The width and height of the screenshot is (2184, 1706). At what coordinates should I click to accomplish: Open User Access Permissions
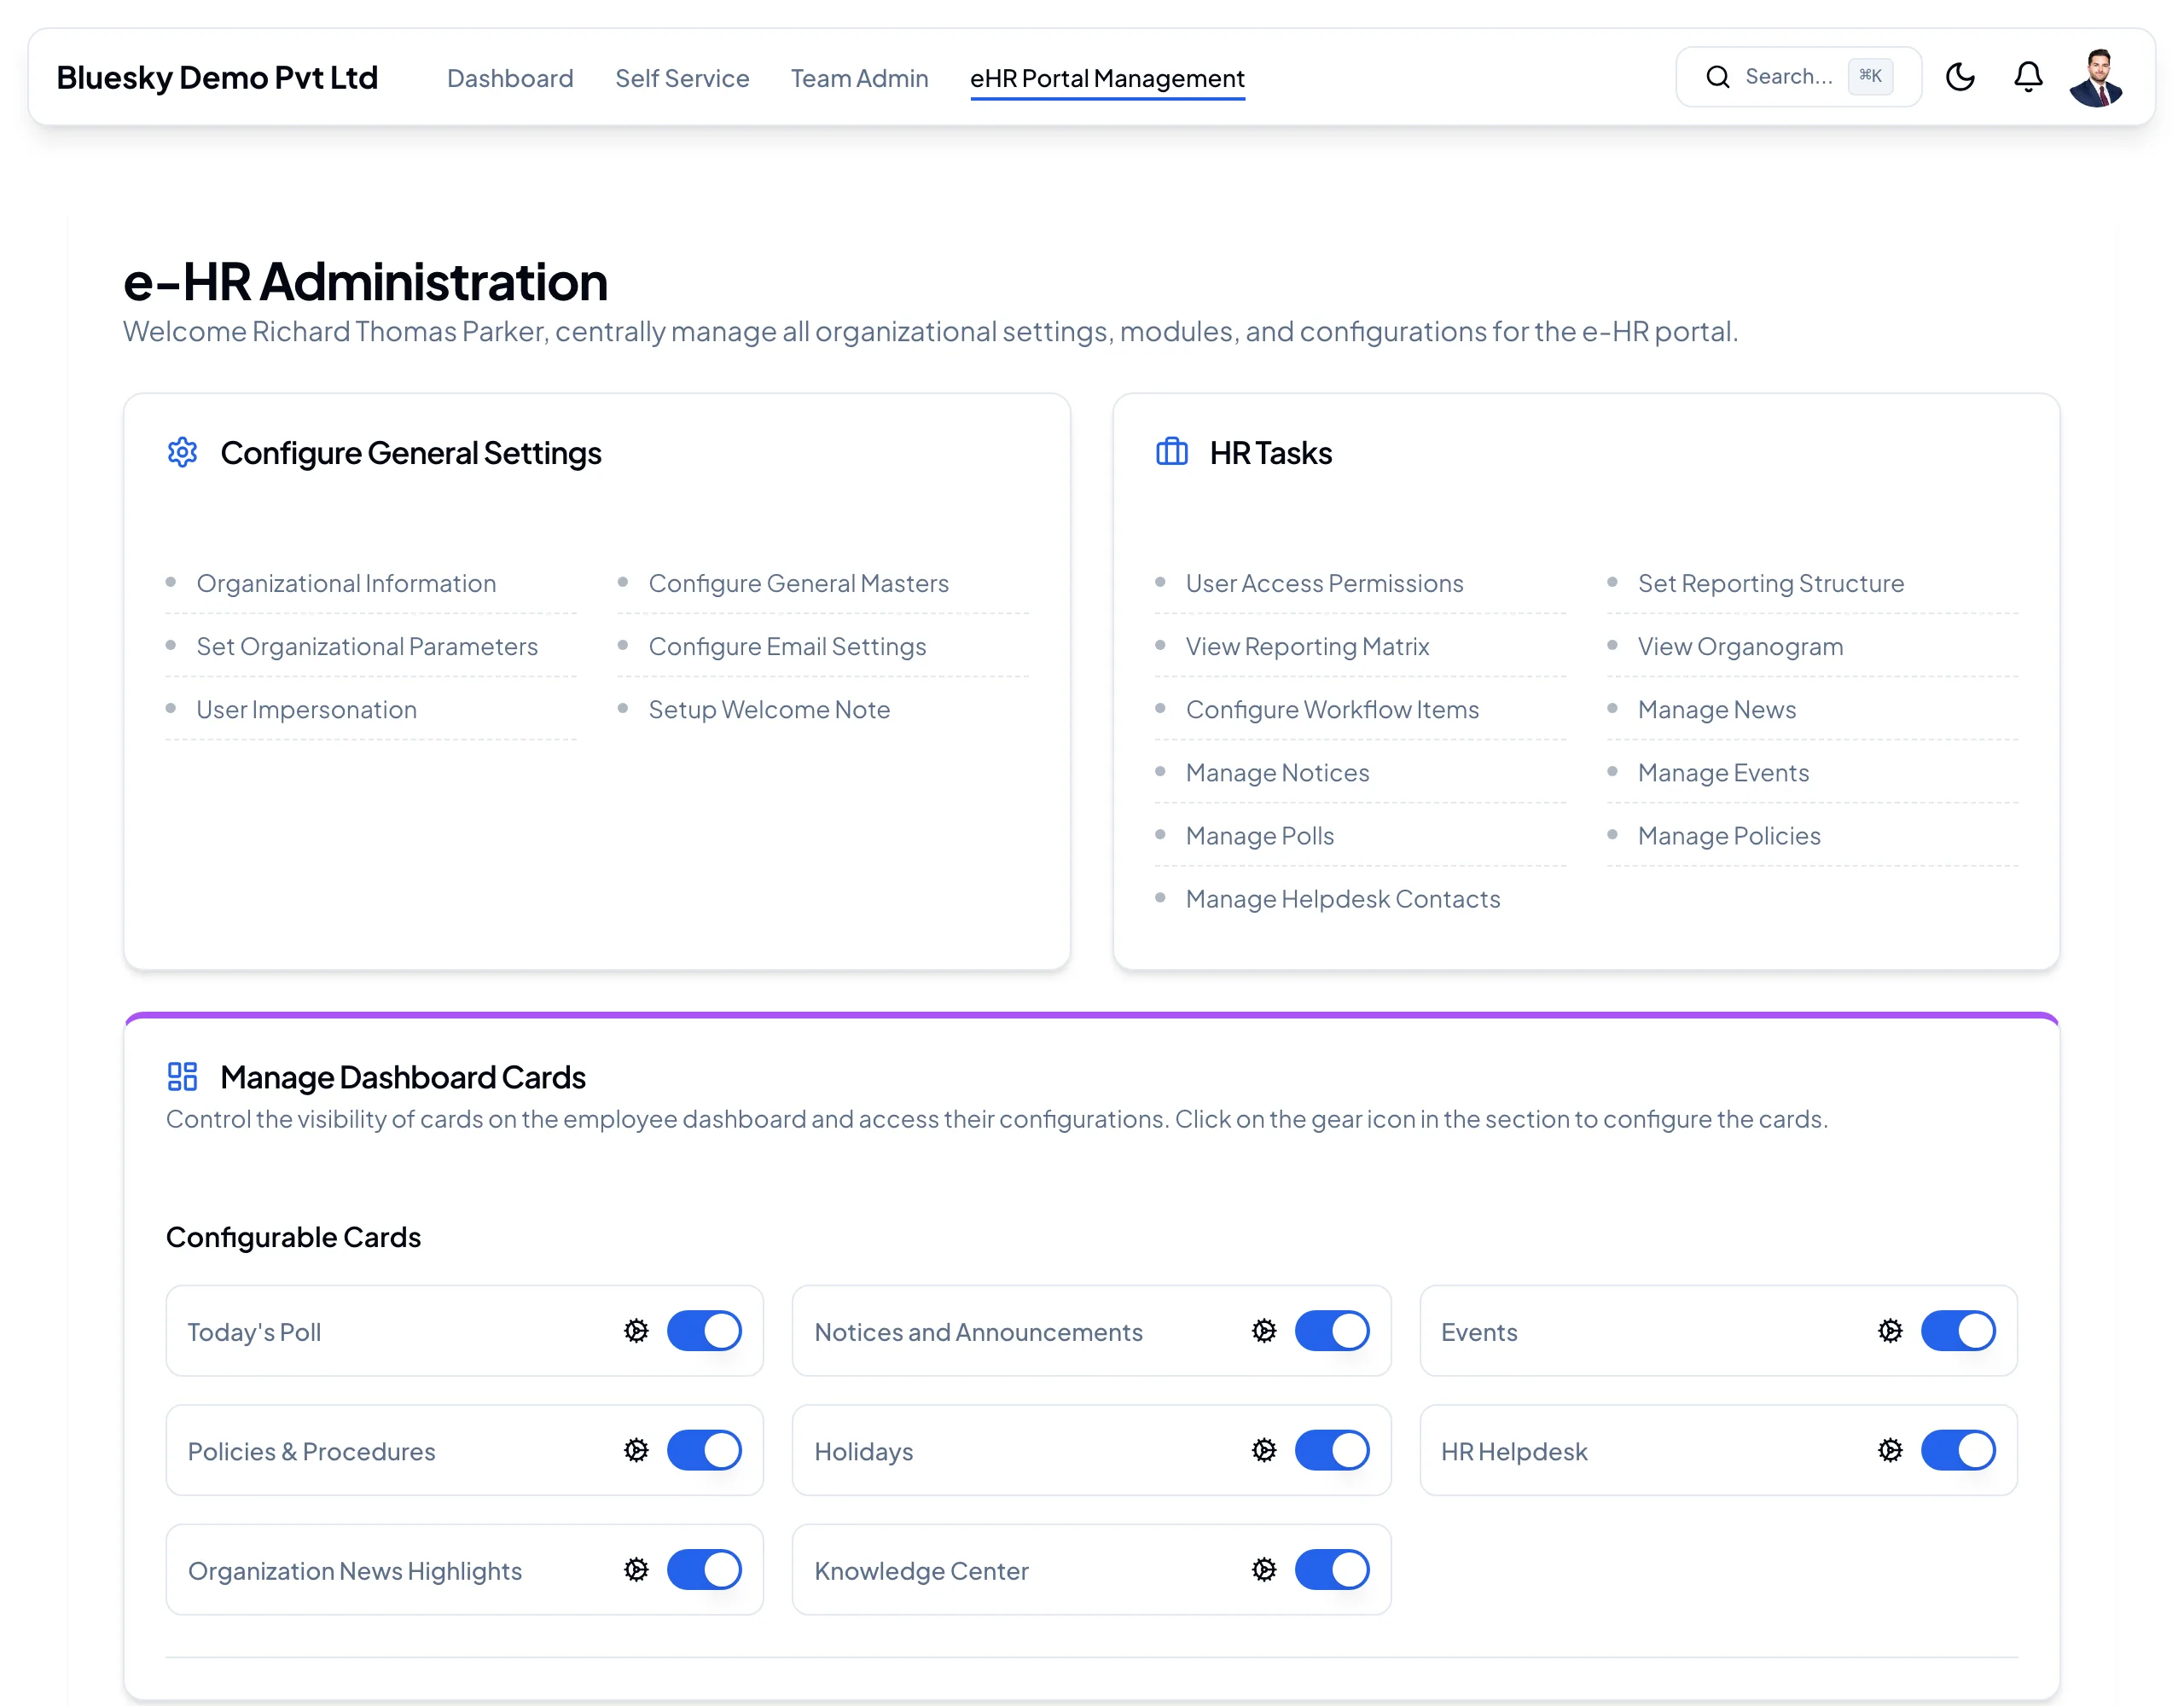tap(1324, 583)
